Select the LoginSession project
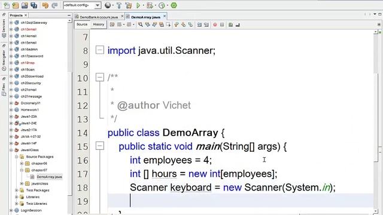 pos(31,210)
